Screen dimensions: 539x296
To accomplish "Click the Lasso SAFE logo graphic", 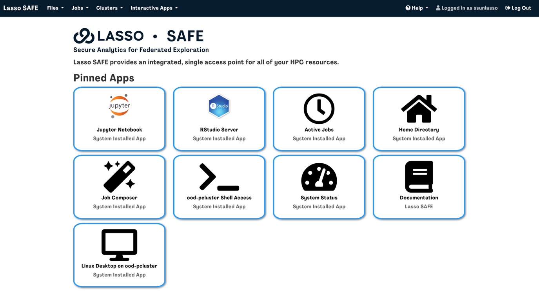I will [138, 36].
